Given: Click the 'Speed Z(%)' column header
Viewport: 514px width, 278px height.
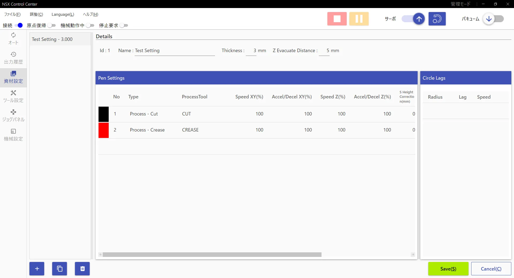Looking at the screenshot, I should [x=333, y=97].
